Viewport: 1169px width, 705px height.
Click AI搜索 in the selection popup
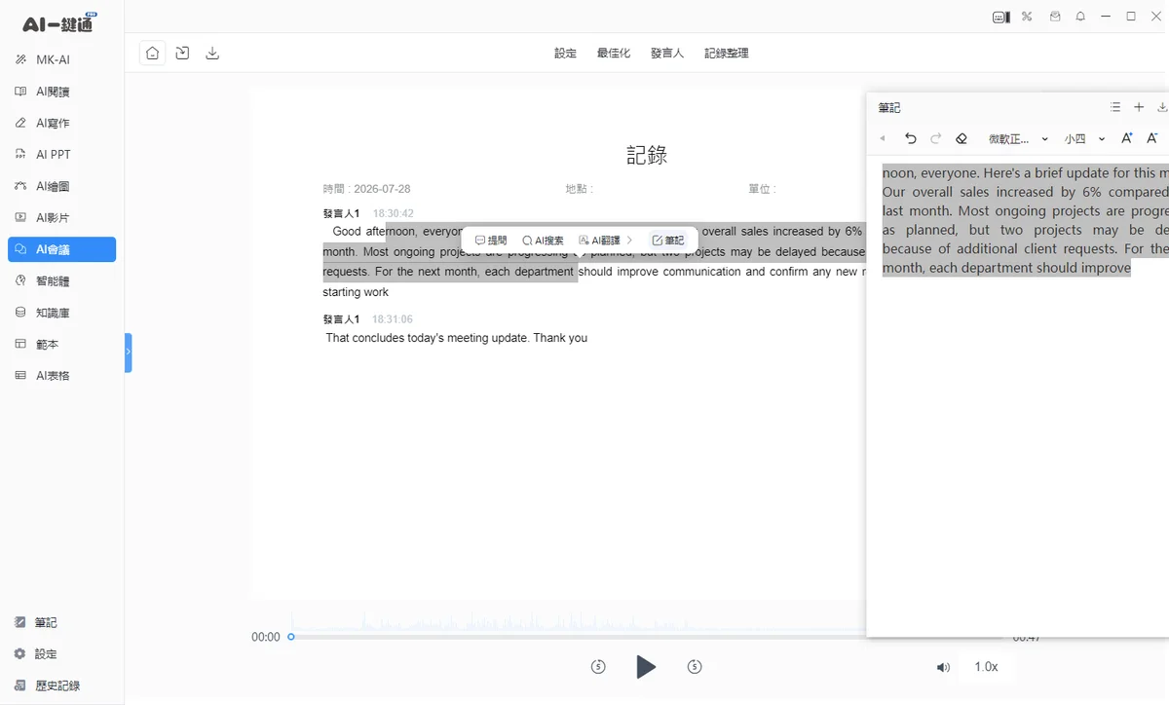pos(543,241)
